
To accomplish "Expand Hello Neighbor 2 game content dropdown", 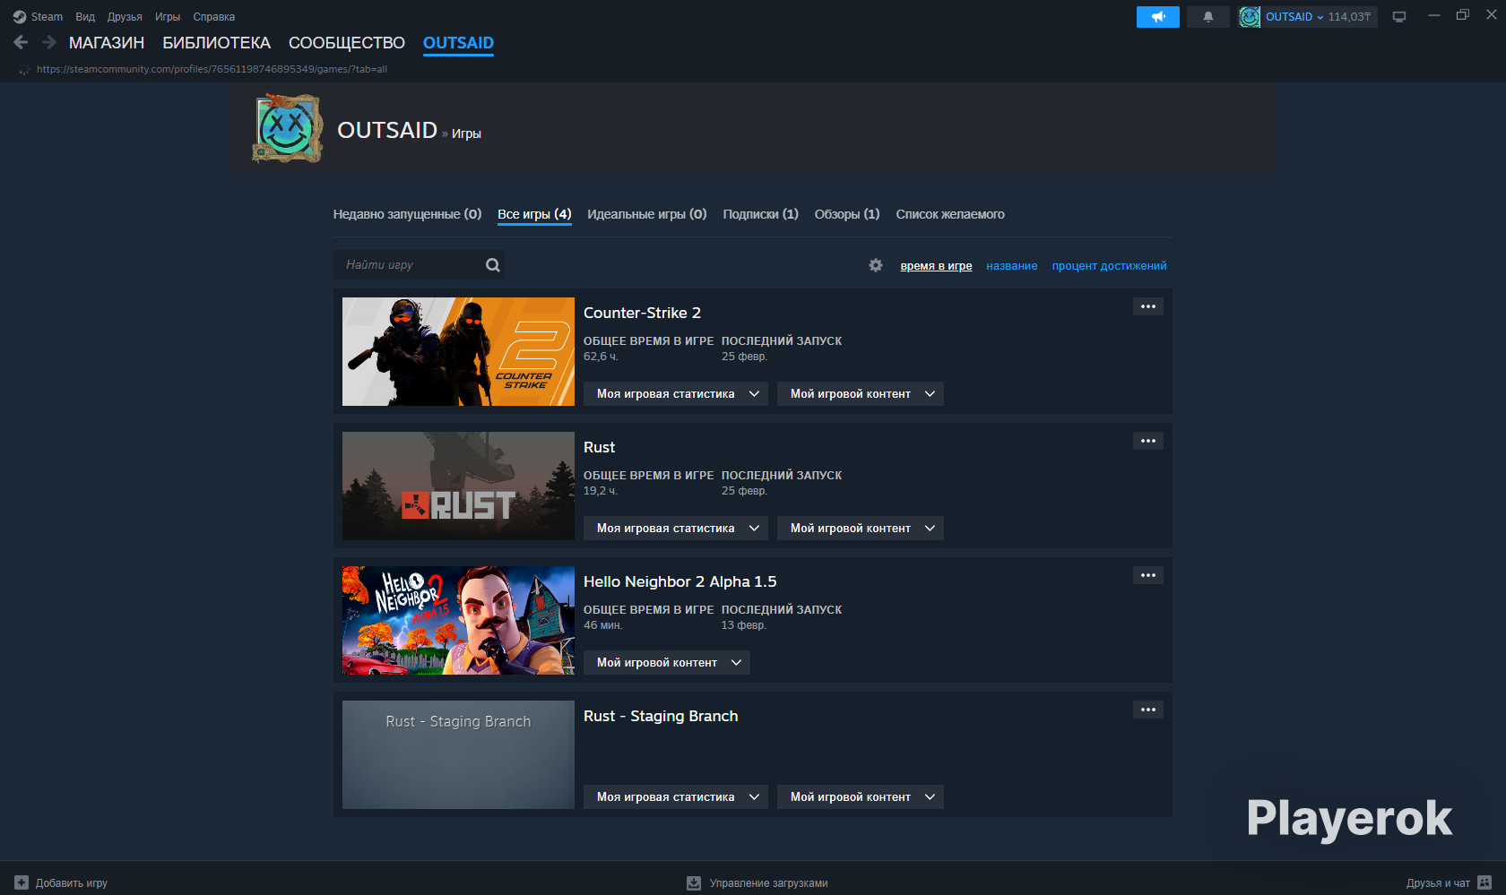I will (x=667, y=663).
